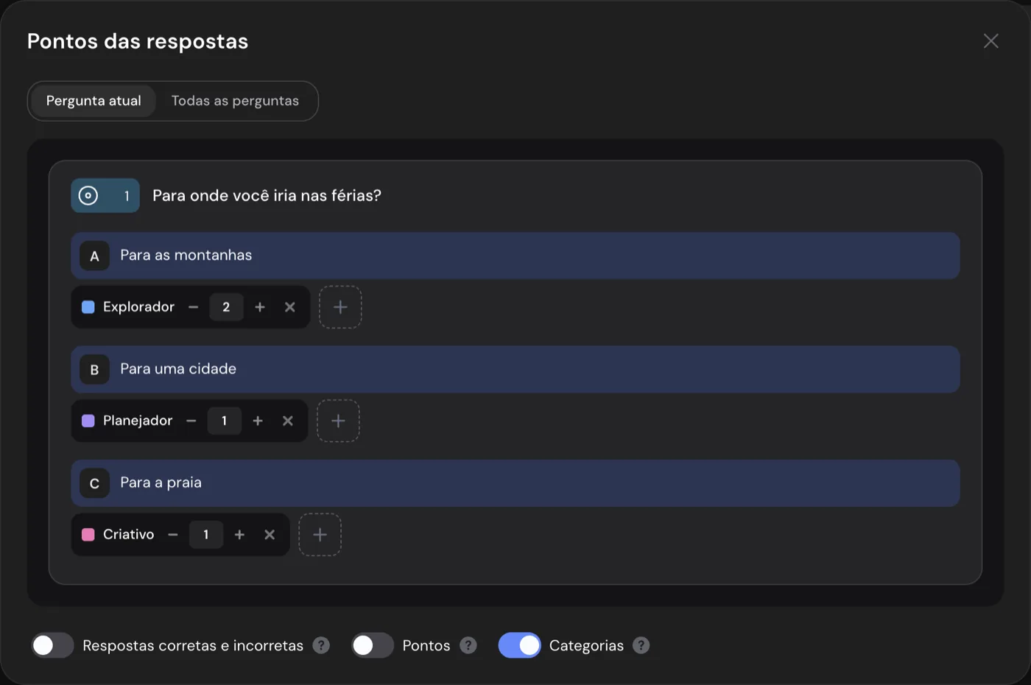Add category to 'Para uma cidade' answer
Image resolution: width=1031 pixels, height=685 pixels.
click(338, 421)
